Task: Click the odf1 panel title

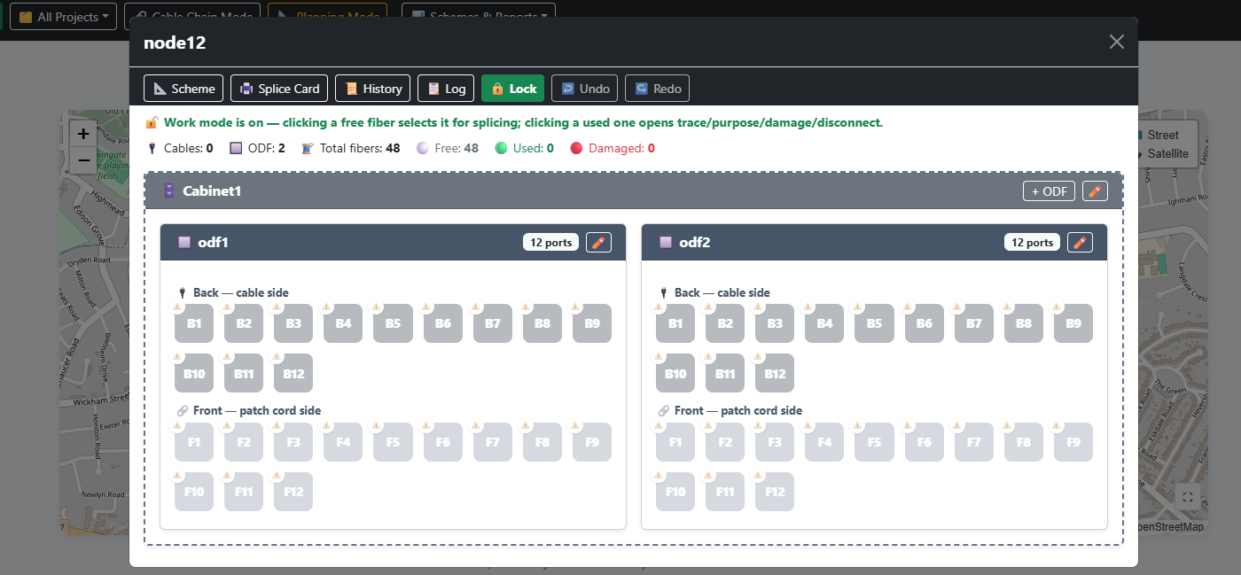Action: pos(214,242)
